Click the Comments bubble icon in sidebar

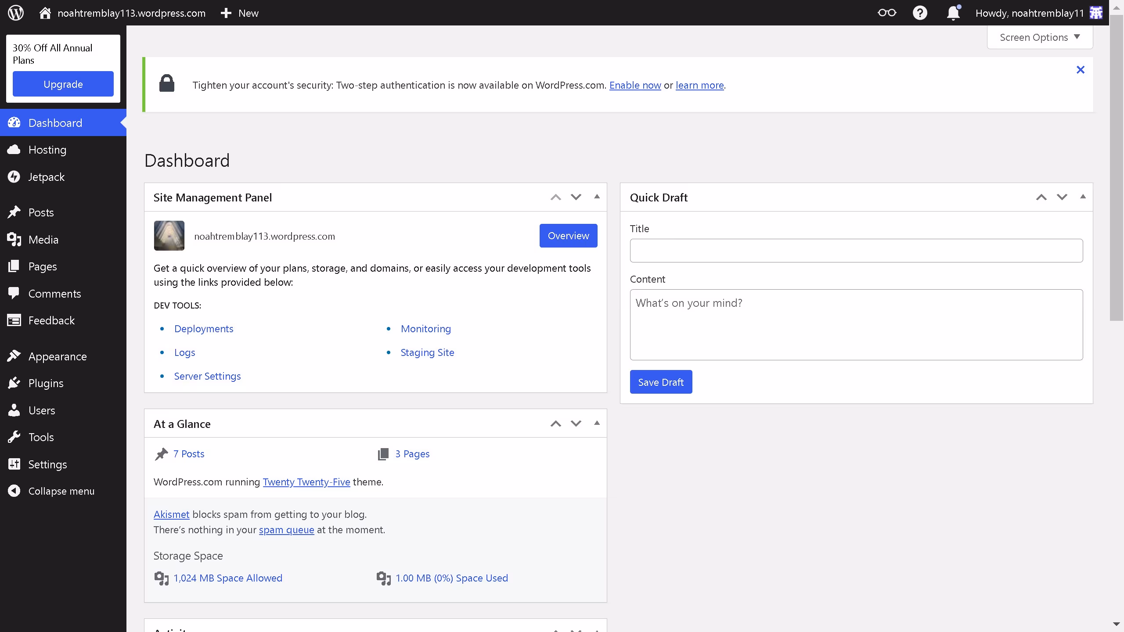14,293
